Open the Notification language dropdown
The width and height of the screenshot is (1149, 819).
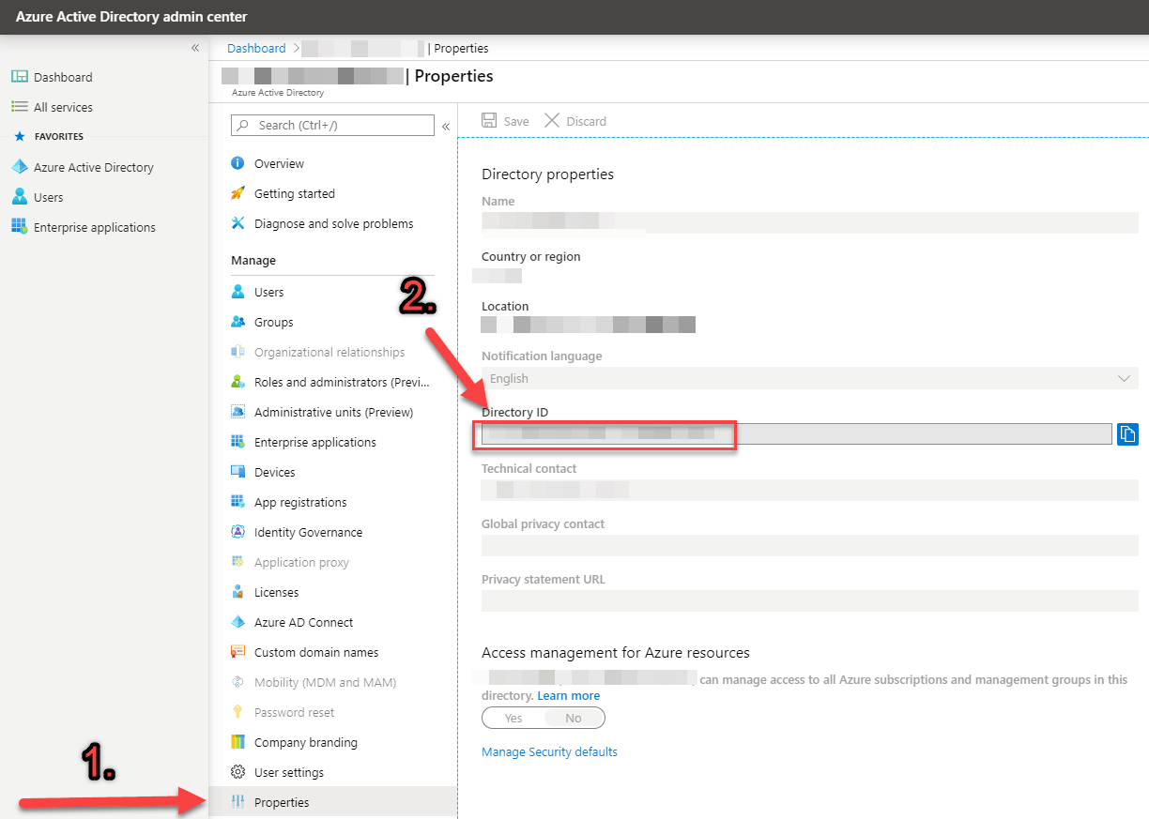[x=809, y=378]
